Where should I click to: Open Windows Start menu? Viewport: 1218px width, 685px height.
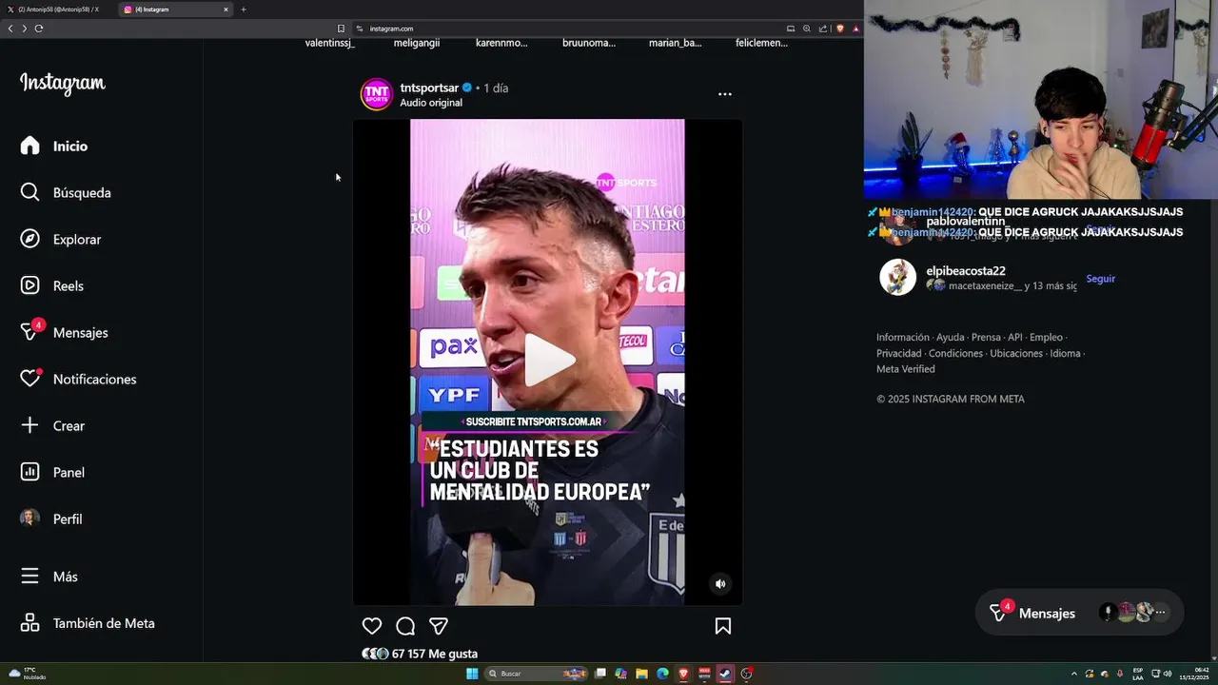click(x=472, y=674)
